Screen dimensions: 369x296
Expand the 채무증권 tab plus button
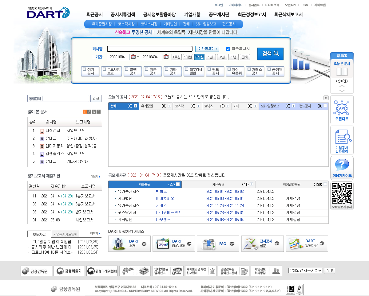pyautogui.click(x=252, y=184)
